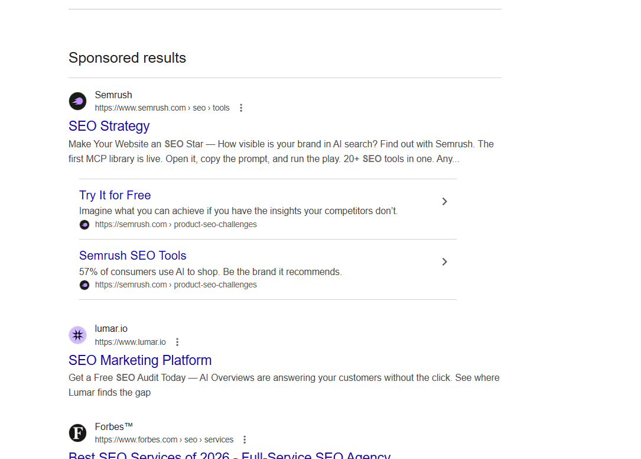This screenshot has width=641, height=459.
Task: Click URL below Semrush SEO Tools description
Action: pos(176,285)
